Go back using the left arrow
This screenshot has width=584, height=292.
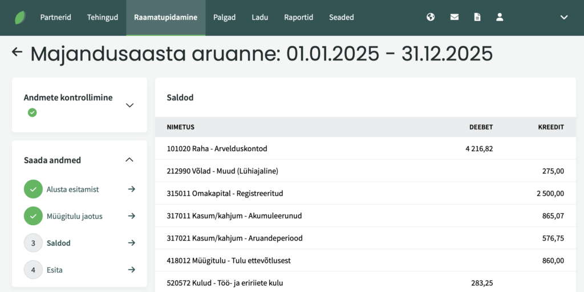click(x=17, y=52)
